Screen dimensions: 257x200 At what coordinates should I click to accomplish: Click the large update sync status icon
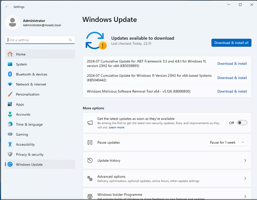click(96, 41)
